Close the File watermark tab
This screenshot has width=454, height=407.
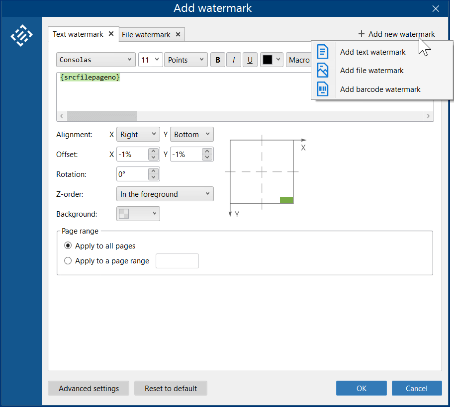click(x=178, y=34)
